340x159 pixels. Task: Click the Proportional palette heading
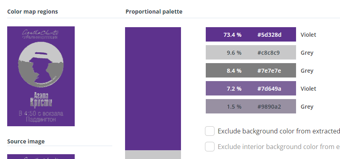[x=154, y=12]
